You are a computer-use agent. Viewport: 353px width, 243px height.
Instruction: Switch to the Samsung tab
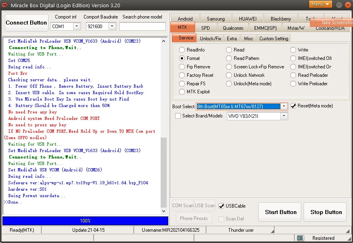click(216, 19)
